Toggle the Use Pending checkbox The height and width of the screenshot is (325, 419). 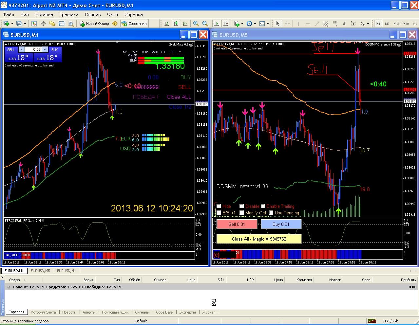click(271, 213)
